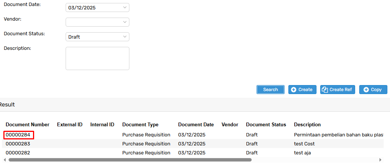Focus the Description text area
This screenshot has height=166, width=390.
point(97,58)
